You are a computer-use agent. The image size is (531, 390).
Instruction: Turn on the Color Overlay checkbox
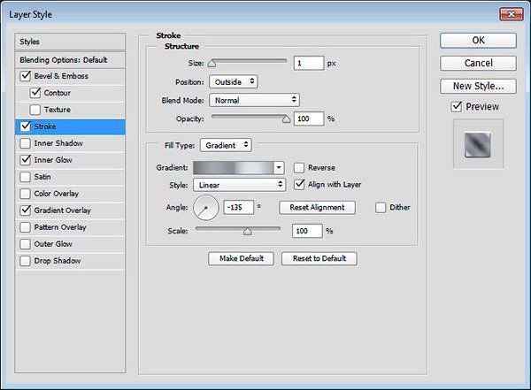click(x=25, y=194)
